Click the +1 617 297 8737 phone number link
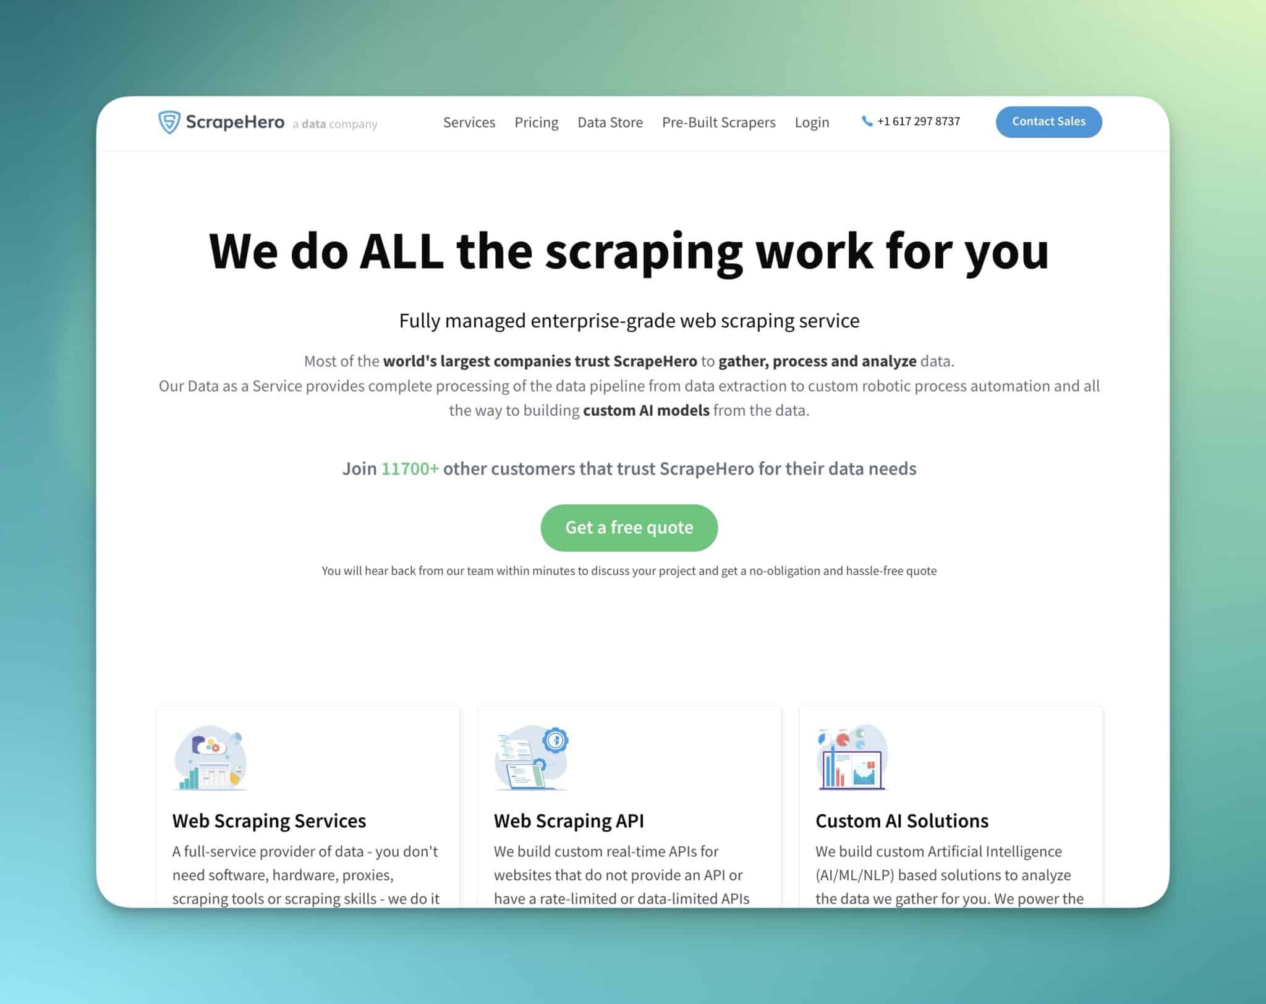Screen dimensions: 1266x1004 point(909,121)
